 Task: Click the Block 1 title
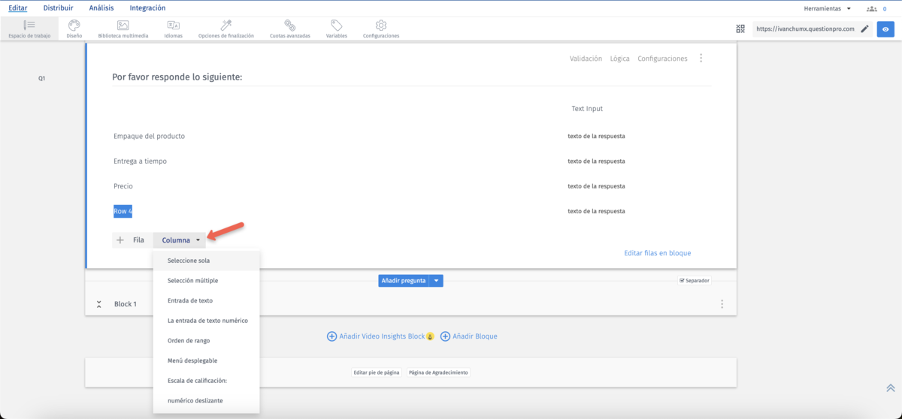[x=126, y=304]
